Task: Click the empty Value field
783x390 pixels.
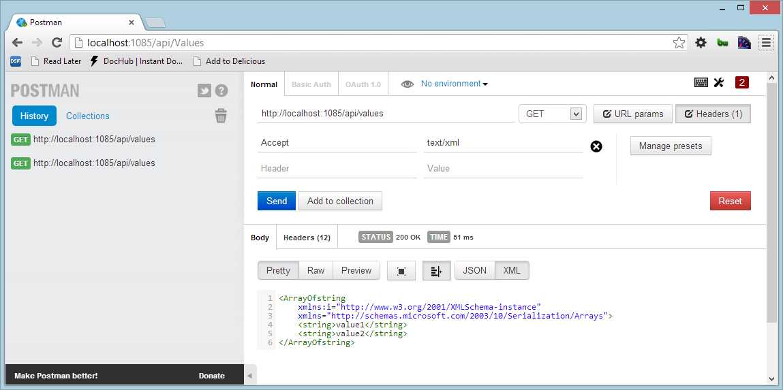Action: (x=504, y=169)
